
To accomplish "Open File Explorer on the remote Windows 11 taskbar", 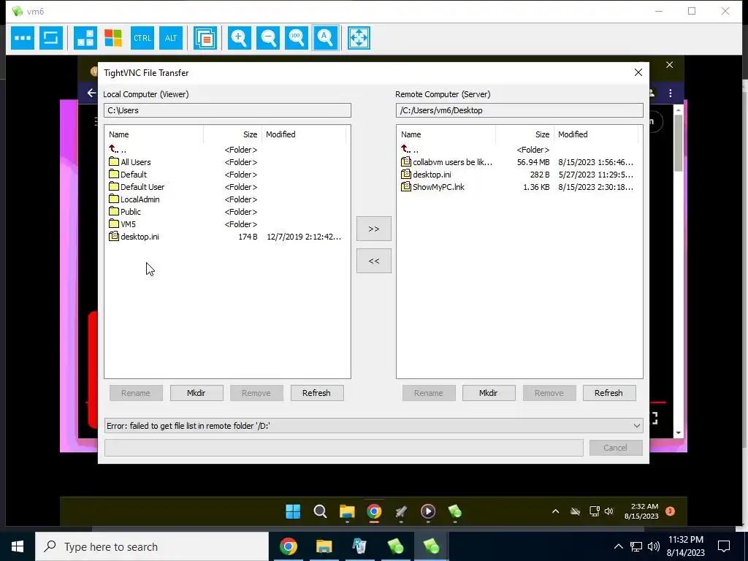I will pos(347,511).
